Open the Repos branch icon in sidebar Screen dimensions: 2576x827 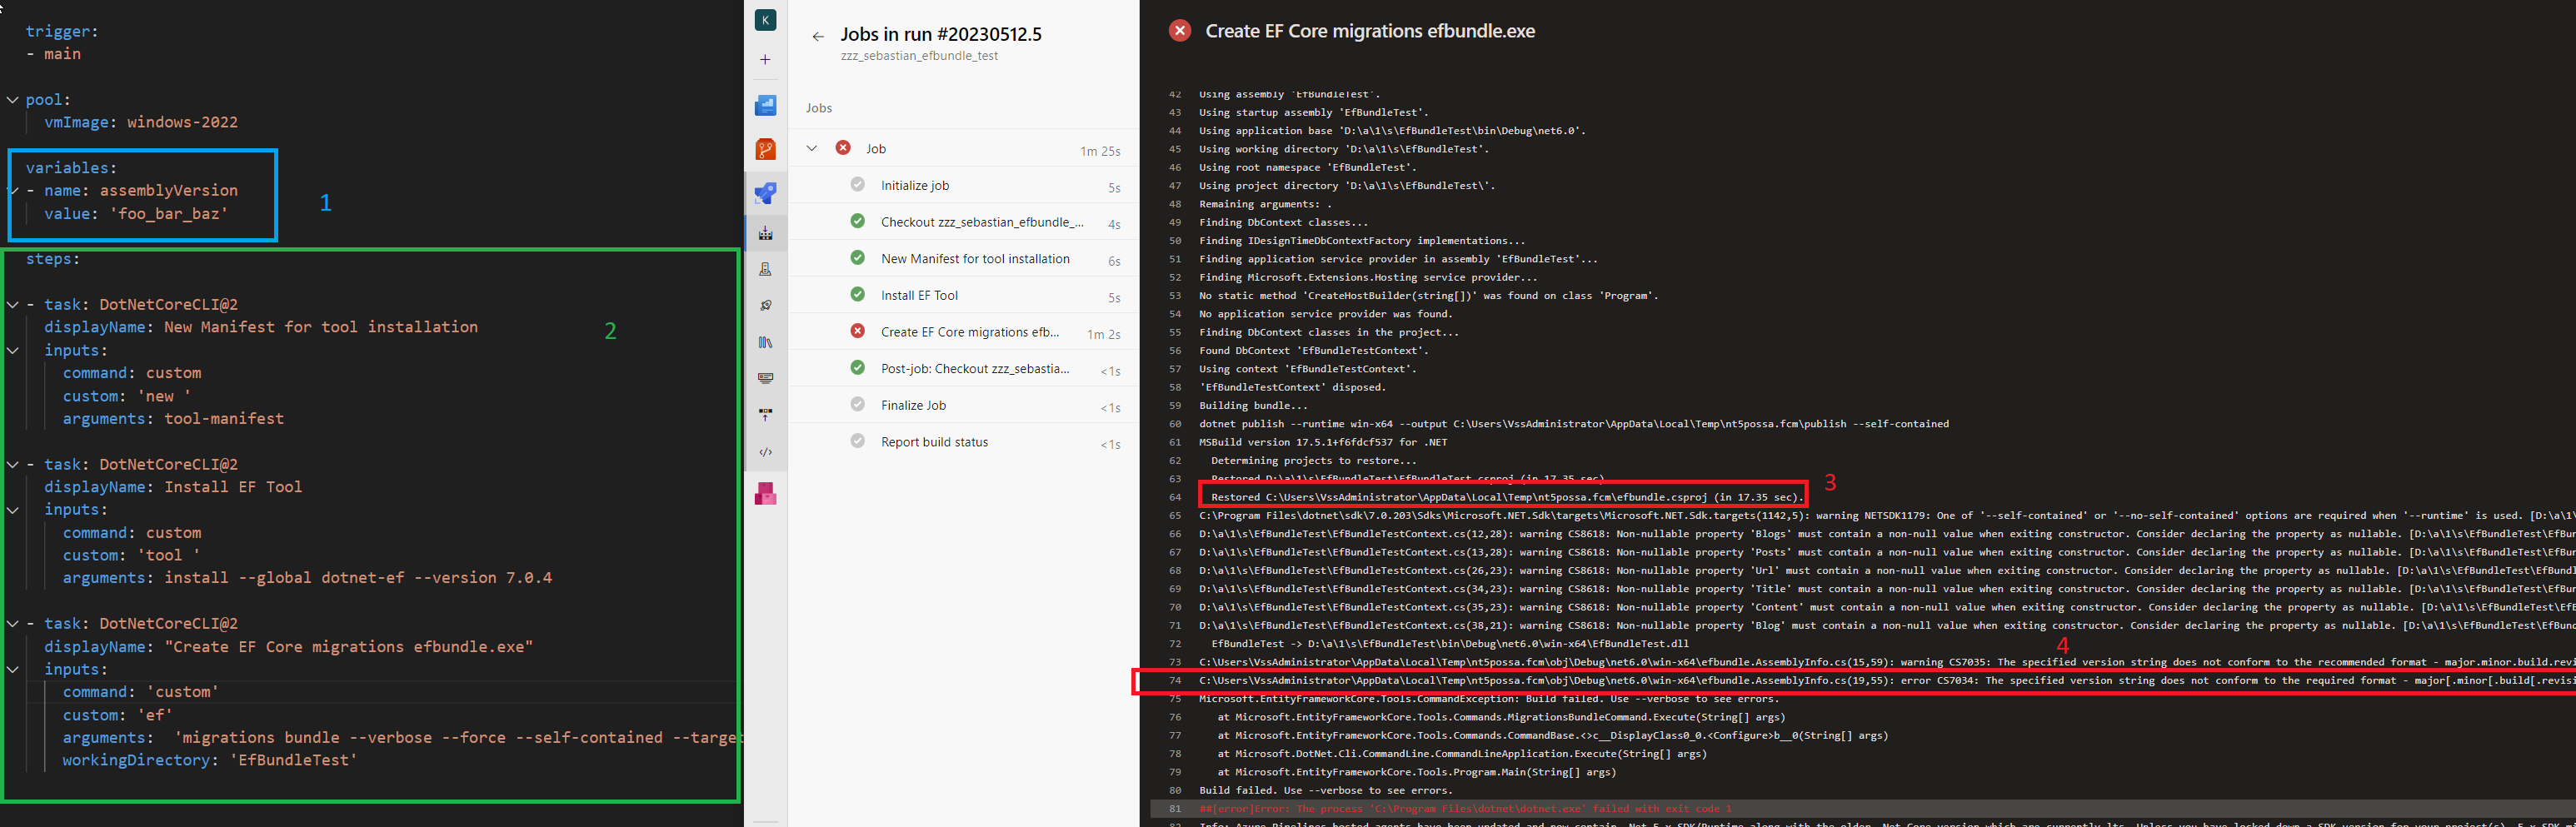point(765,150)
